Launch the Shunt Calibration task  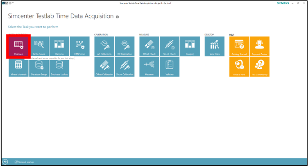(125, 67)
